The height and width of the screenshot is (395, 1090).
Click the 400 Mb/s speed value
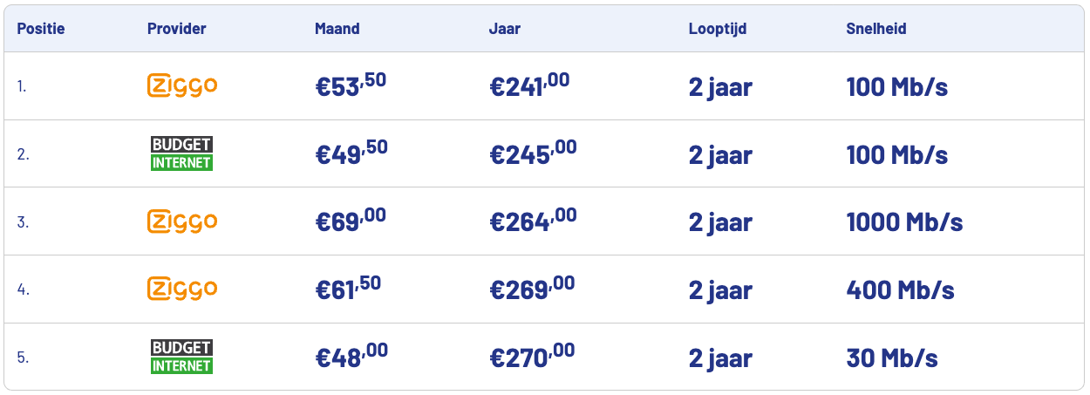click(900, 289)
